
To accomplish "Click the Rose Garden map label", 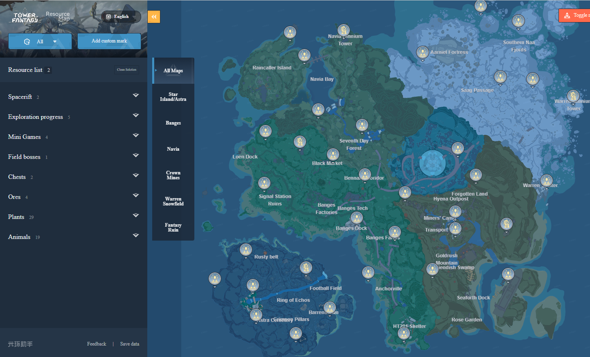I will click(467, 320).
